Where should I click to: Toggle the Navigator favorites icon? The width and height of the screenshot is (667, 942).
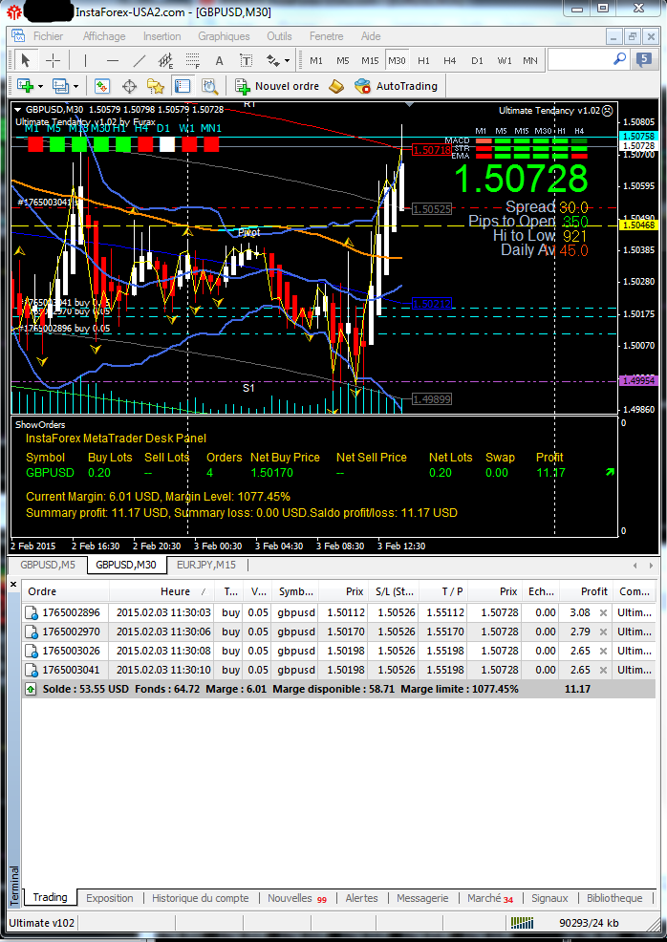pyautogui.click(x=156, y=86)
